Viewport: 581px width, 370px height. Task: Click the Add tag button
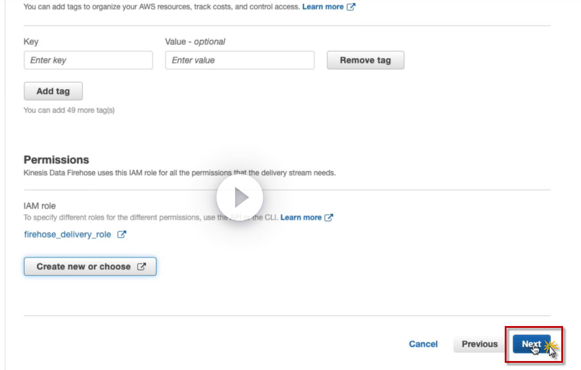click(53, 91)
